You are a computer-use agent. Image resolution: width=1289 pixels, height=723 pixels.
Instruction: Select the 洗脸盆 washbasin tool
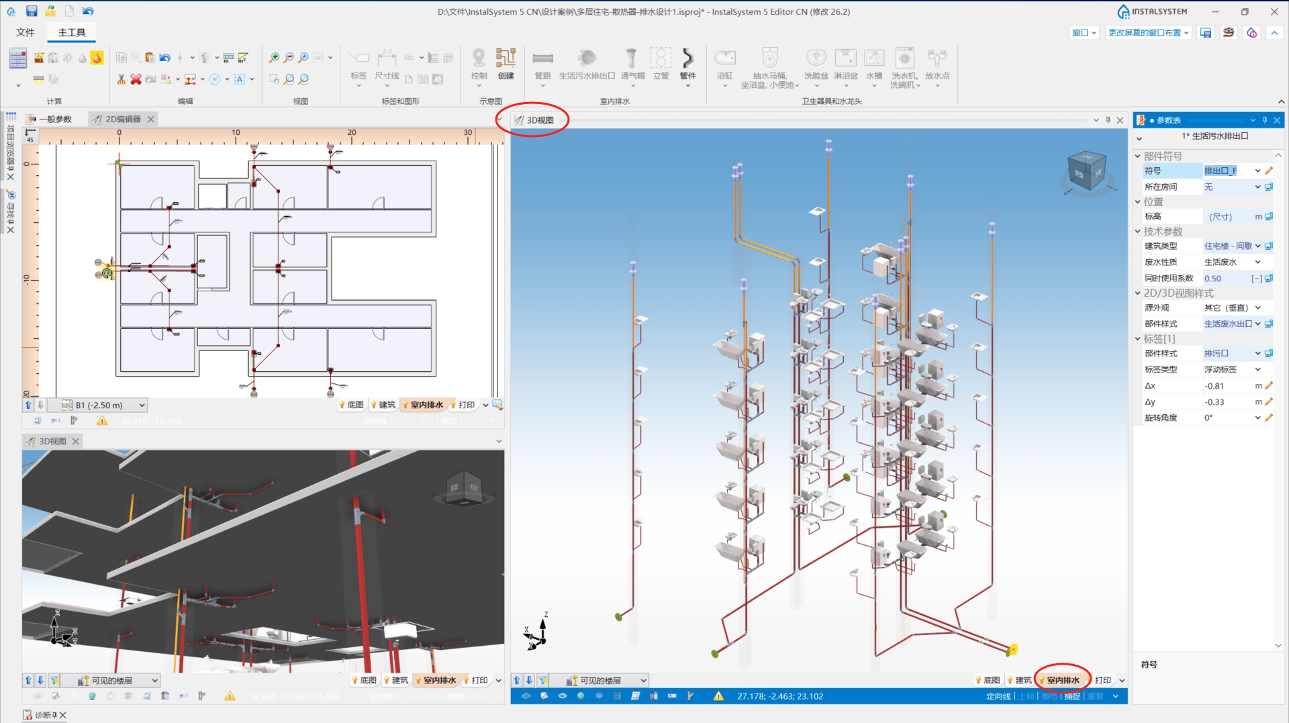coord(816,65)
